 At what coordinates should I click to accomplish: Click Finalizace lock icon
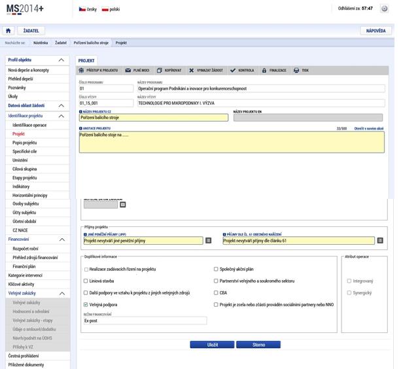pyautogui.click(x=264, y=71)
